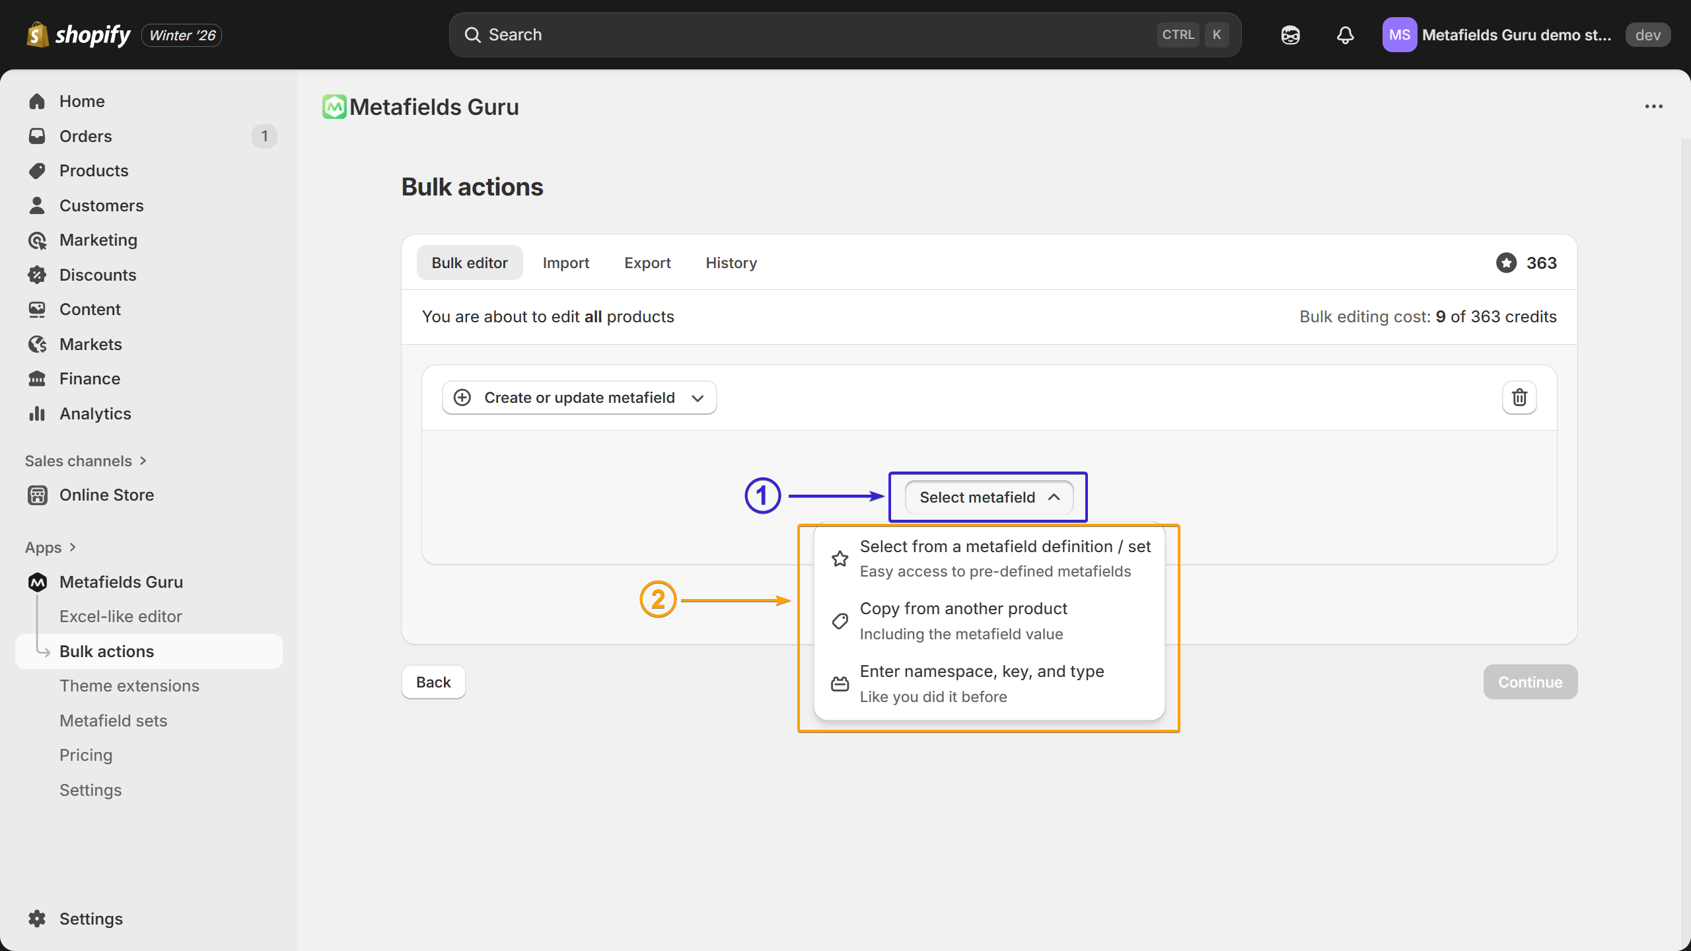Open the notifications bell

pyautogui.click(x=1345, y=35)
